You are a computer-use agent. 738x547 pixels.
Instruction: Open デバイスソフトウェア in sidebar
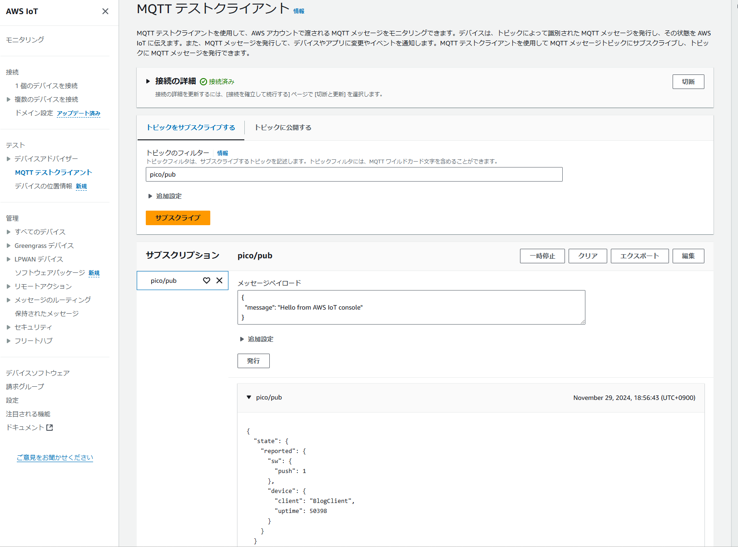click(38, 373)
